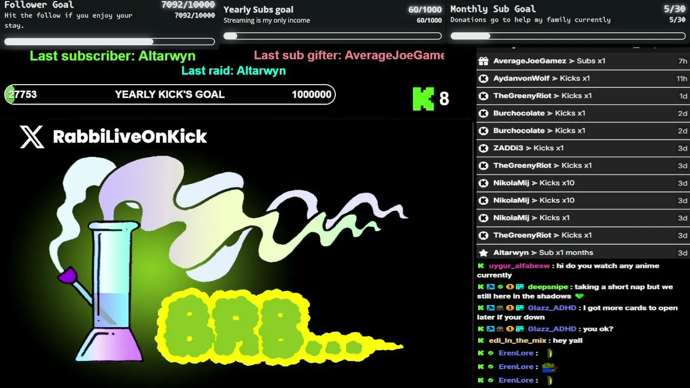This screenshot has width=690, height=388.
Task: Click the Pepe frog emote from ErenLore
Action: click(549, 367)
